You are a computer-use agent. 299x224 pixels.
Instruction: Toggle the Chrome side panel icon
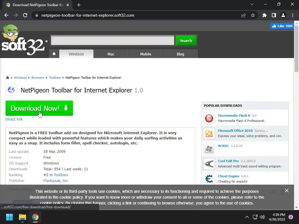[x=274, y=15]
